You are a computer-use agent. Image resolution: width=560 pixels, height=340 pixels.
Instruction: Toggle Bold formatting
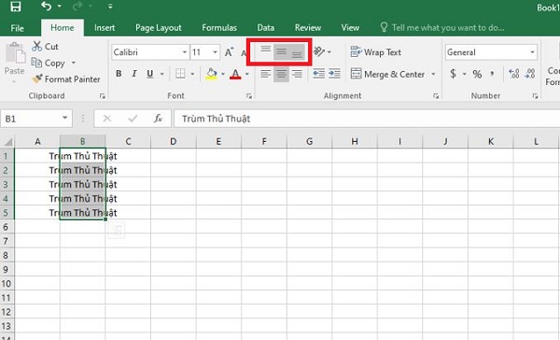coord(119,74)
